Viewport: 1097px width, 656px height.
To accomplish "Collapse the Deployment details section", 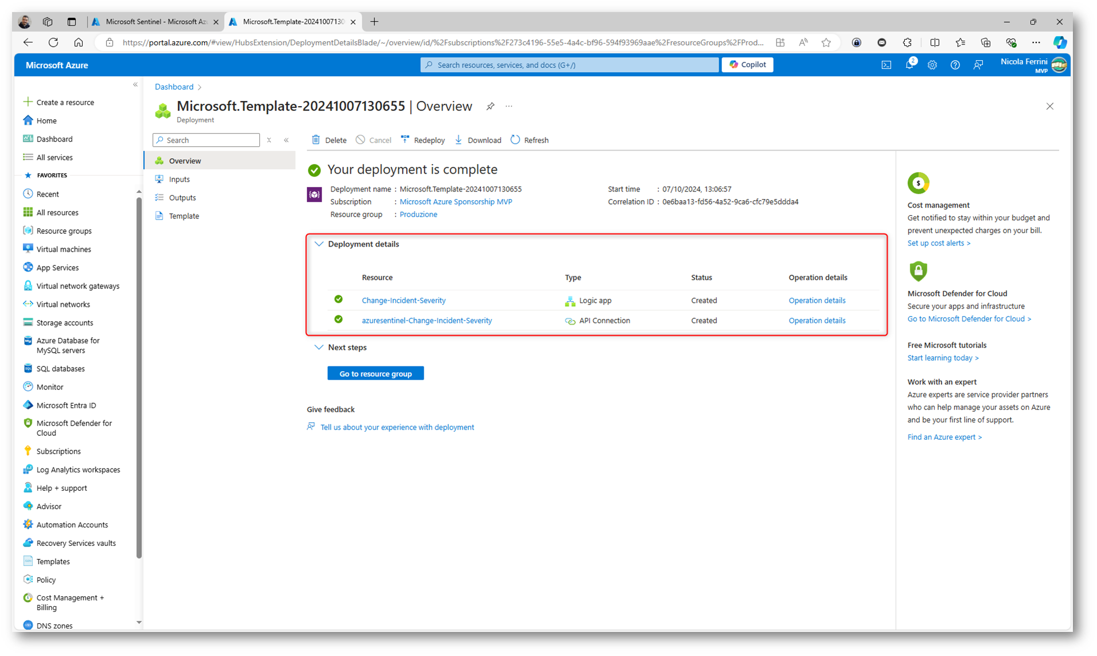I will pyautogui.click(x=319, y=244).
